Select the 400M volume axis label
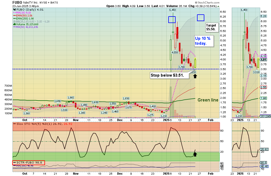 [x=8, y=99]
